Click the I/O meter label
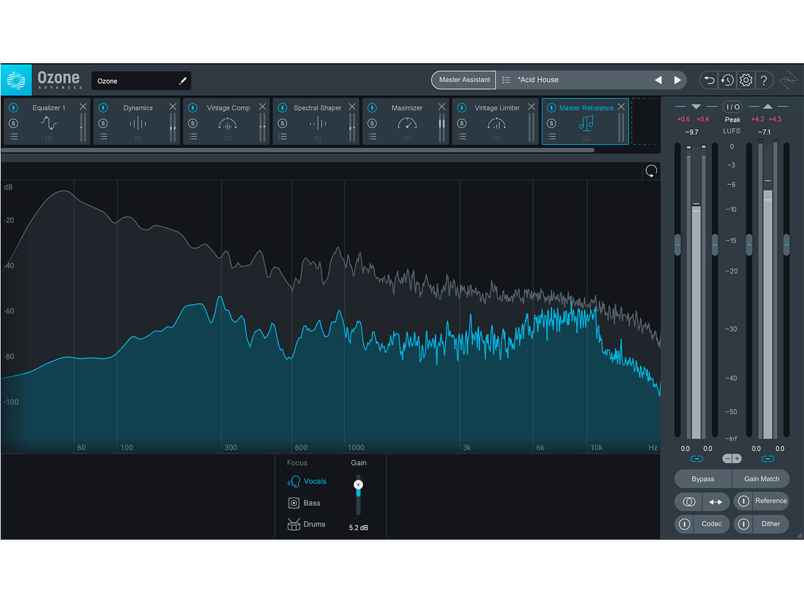Viewport: 804px width, 603px height. pyautogui.click(x=733, y=107)
